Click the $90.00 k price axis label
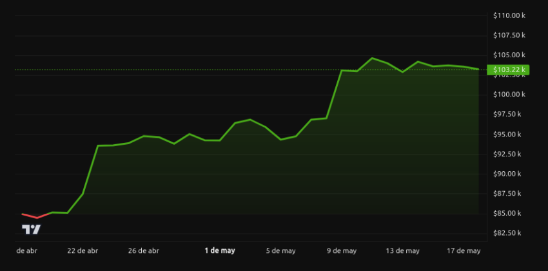Image resolution: width=548 pixels, height=271 pixels. coord(507,174)
